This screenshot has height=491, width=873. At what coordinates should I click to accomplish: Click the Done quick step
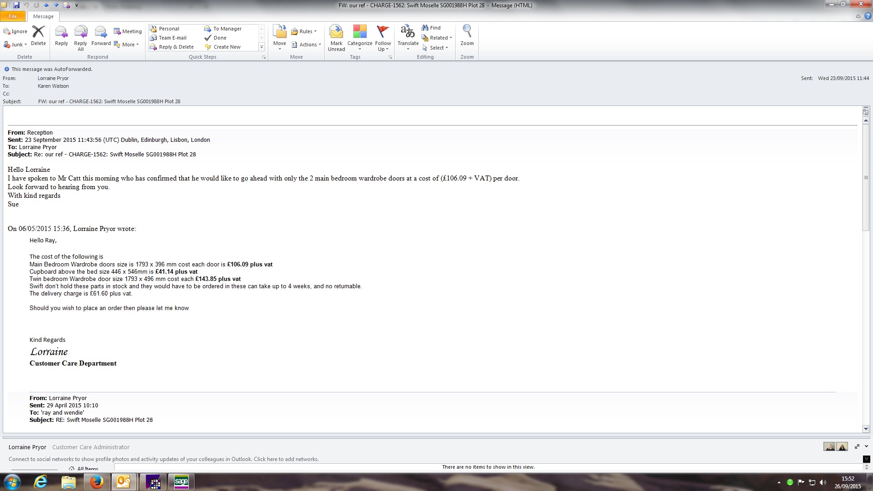pyautogui.click(x=220, y=38)
